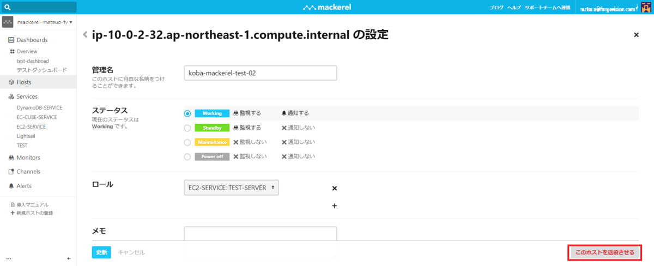
Task: Select TEST service in sidebar
Action: pyautogui.click(x=22, y=146)
